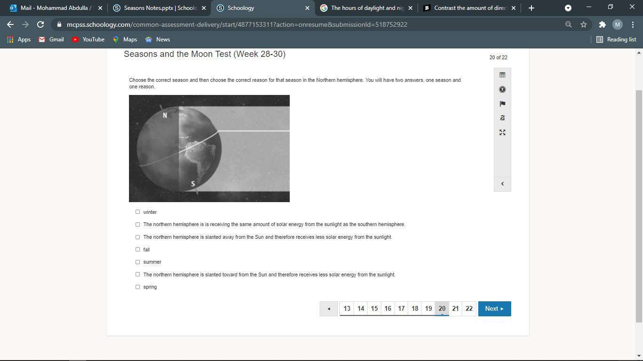This screenshot has height=361, width=643.
Task: Switch to 'Contrast the amount of direct' tab
Action: [469, 8]
